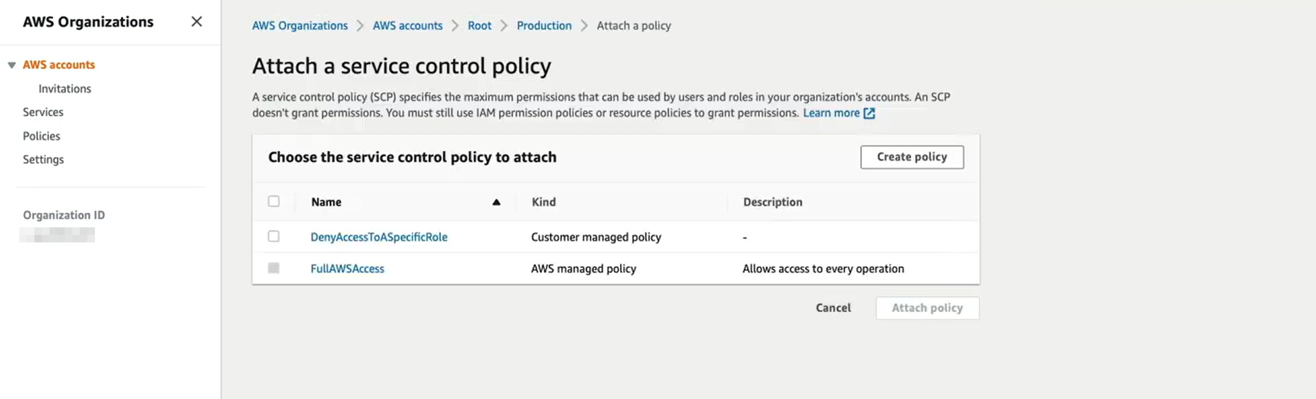Open Services in the sidebar

43,112
